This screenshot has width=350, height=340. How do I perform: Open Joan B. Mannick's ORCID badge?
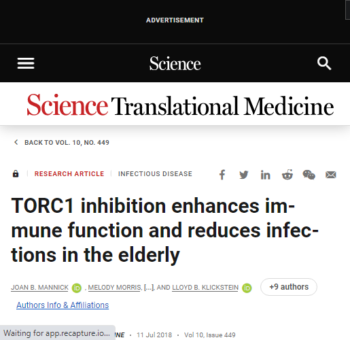click(x=77, y=288)
